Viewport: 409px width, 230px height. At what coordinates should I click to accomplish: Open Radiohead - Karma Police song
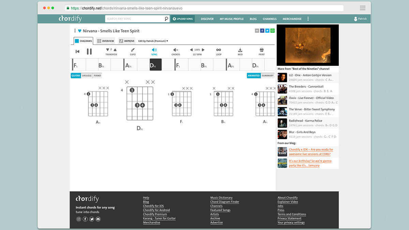pyautogui.click(x=308, y=123)
